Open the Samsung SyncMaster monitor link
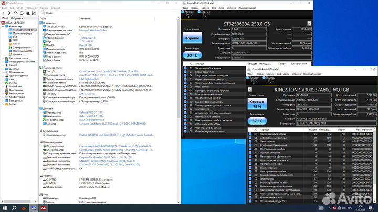 point(112,124)
